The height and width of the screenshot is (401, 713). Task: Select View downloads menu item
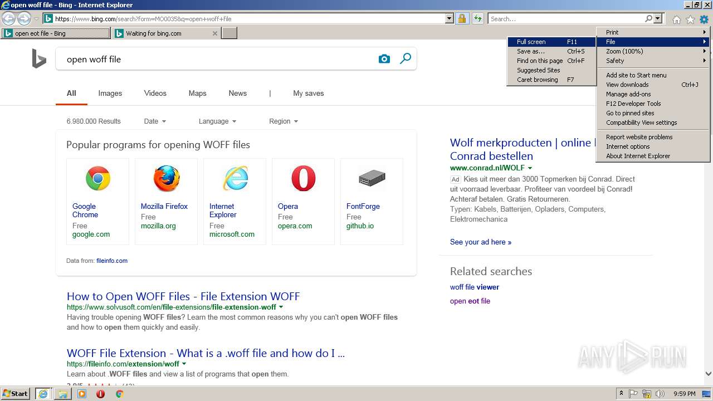653,85
